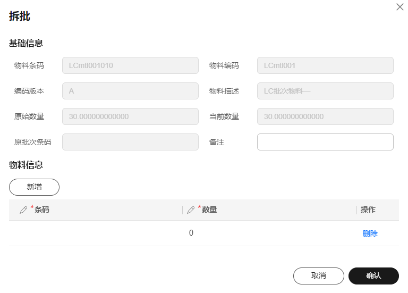Select the 编码版本 field showing A
Viewport: 408px width, 293px height.
pos(130,91)
